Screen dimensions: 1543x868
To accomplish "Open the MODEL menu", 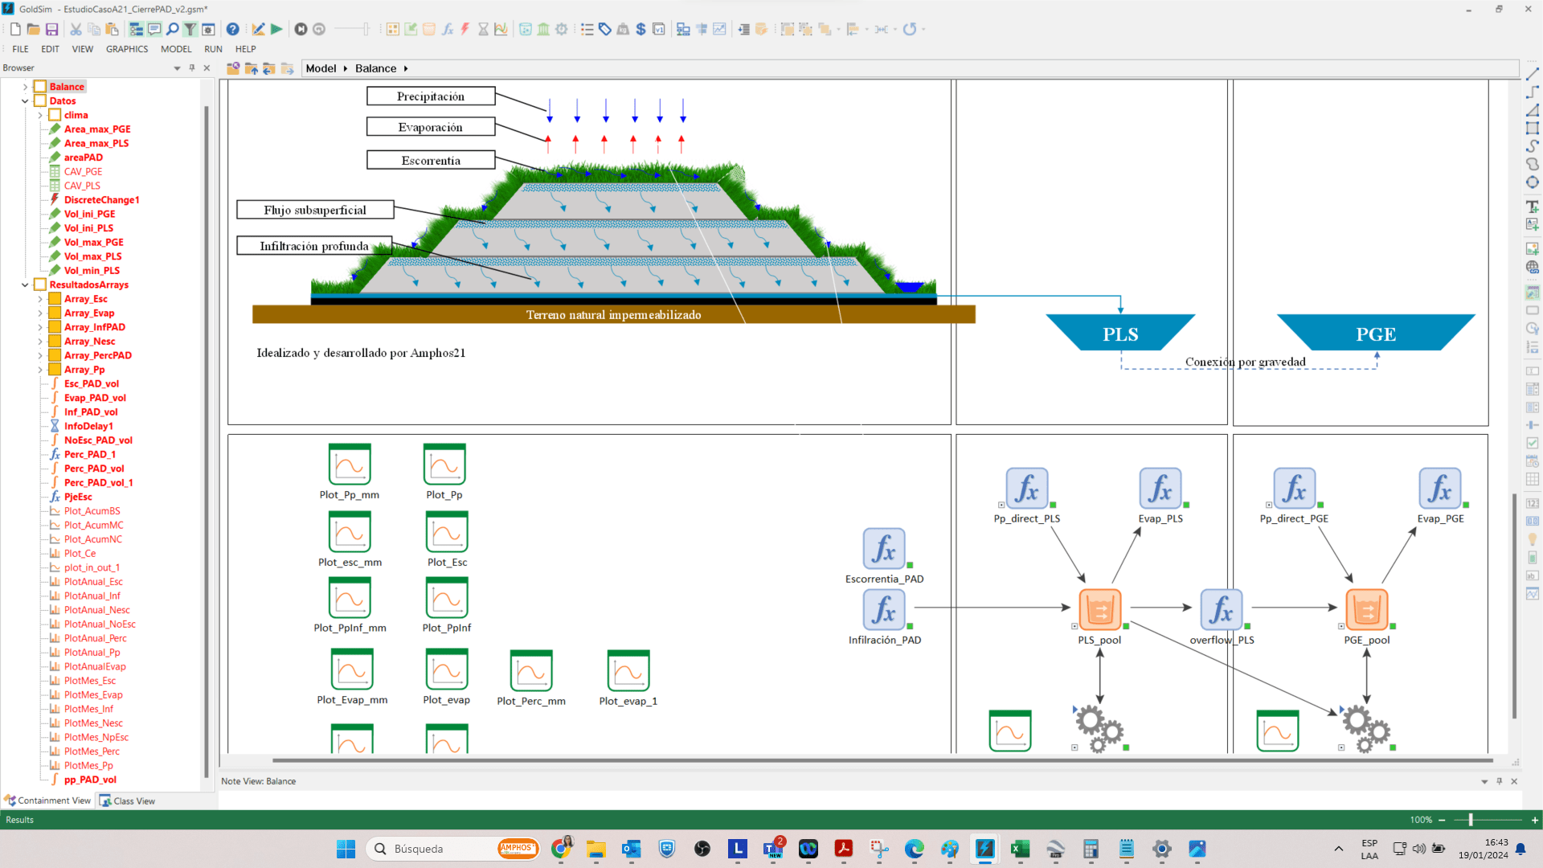I will point(176,49).
